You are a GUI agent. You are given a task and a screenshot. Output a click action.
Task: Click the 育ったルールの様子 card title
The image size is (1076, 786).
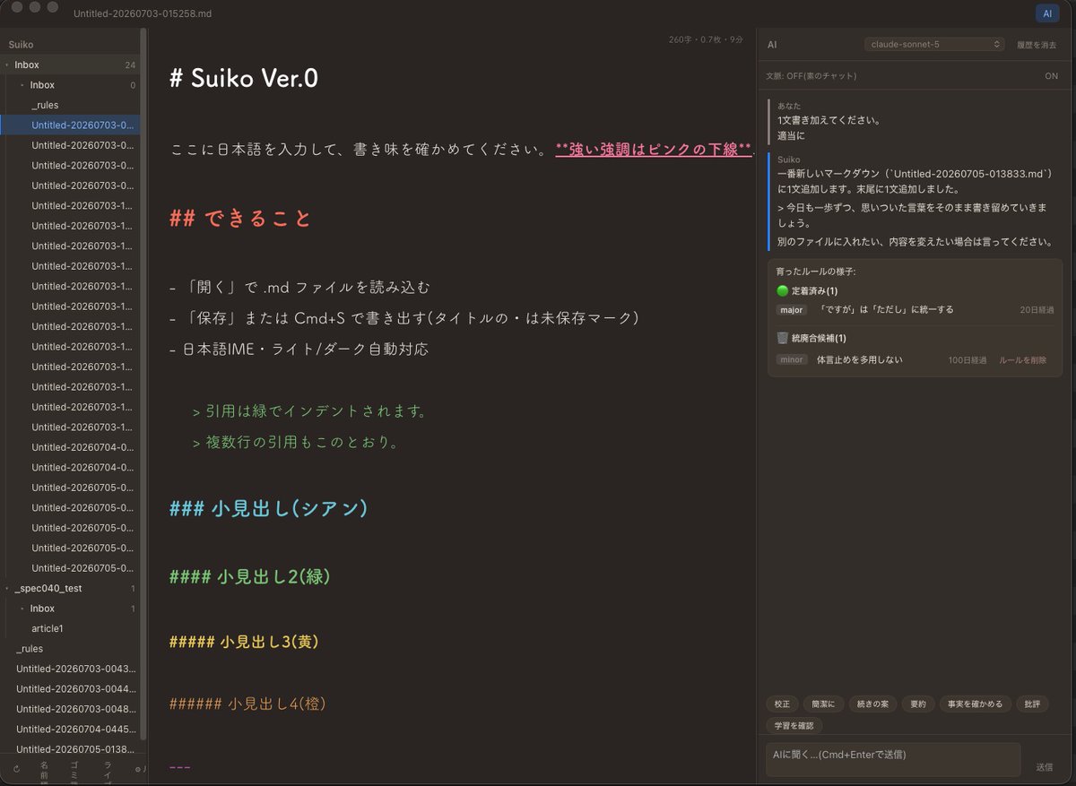(x=816, y=271)
